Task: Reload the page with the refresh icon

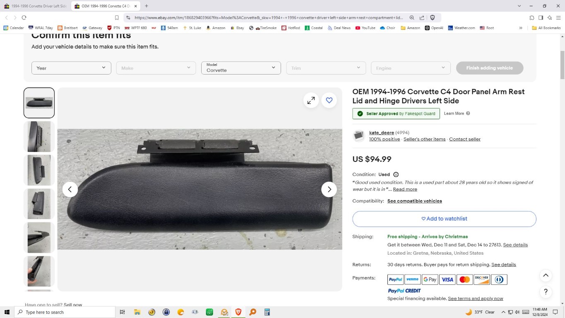Action: click(x=24, y=17)
